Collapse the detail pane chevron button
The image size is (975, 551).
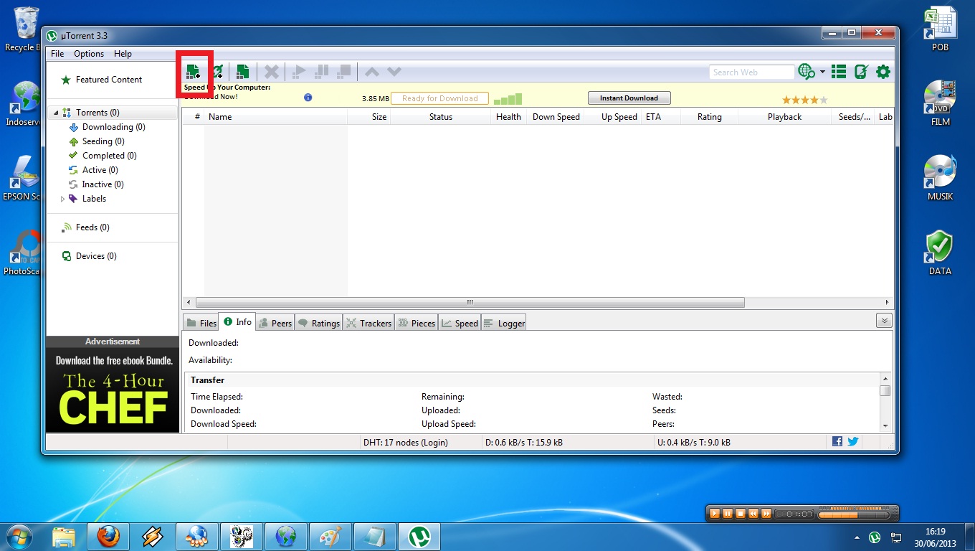884,321
